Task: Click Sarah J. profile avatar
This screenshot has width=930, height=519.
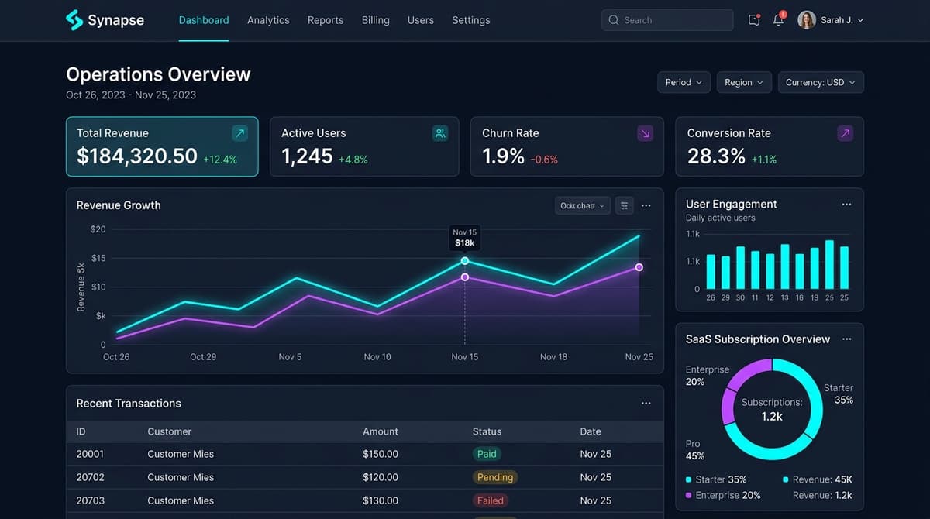Action: click(x=807, y=20)
